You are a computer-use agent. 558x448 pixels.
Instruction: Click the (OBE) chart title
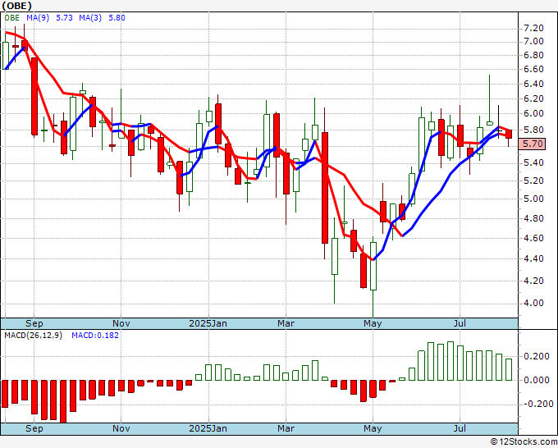(17, 6)
